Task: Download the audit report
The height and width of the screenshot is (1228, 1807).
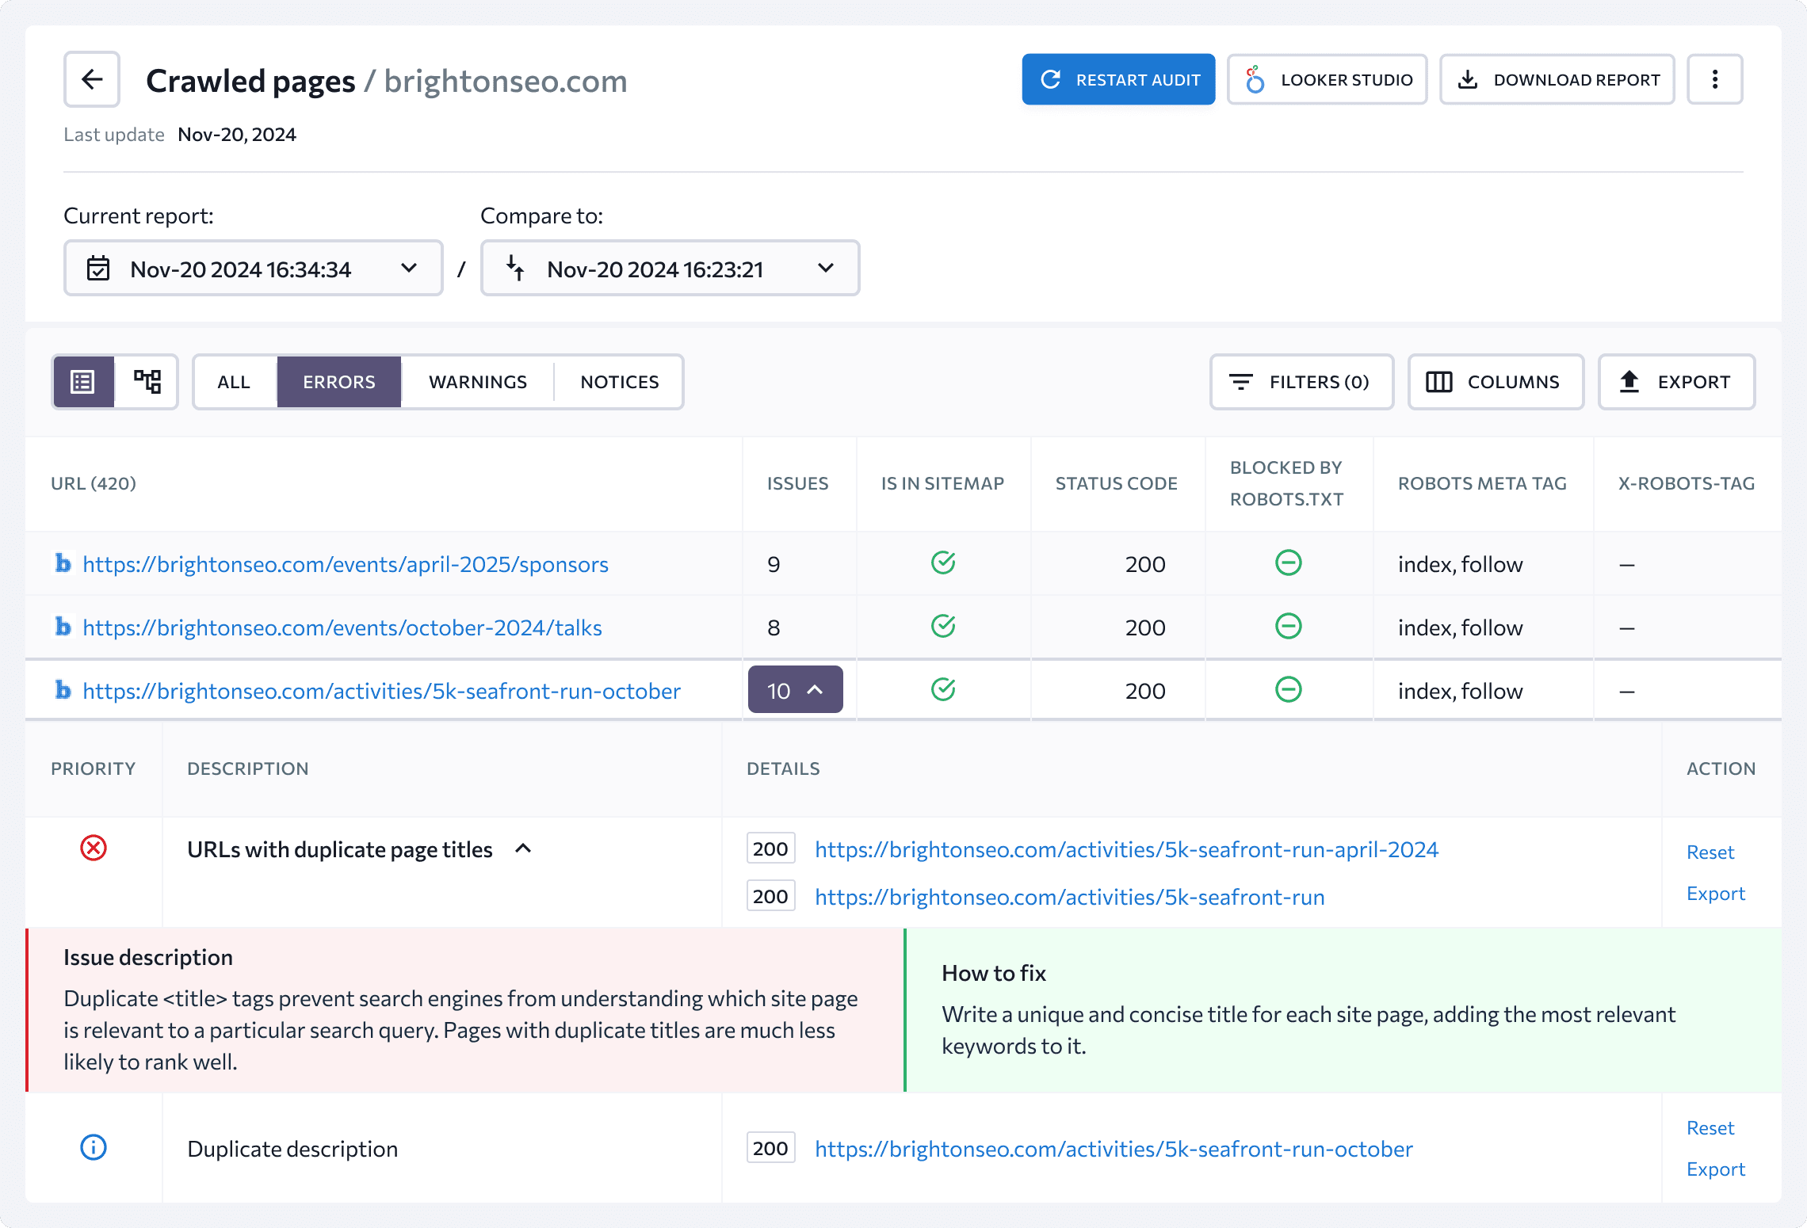Action: [1557, 79]
